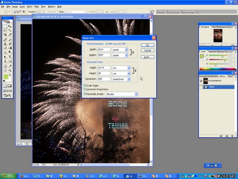
Task: Select the Hand tool
Action: [x=5, y=70]
